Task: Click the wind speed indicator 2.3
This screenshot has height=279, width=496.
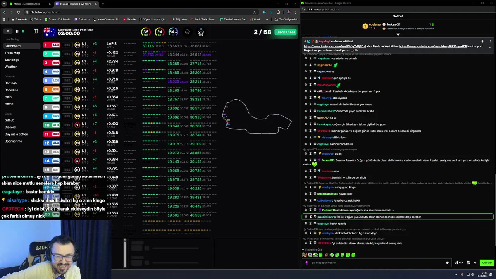Action: coord(201,32)
